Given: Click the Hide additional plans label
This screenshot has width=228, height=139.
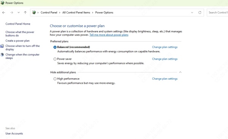Looking at the screenshot, I should pyautogui.click(x=63, y=72).
